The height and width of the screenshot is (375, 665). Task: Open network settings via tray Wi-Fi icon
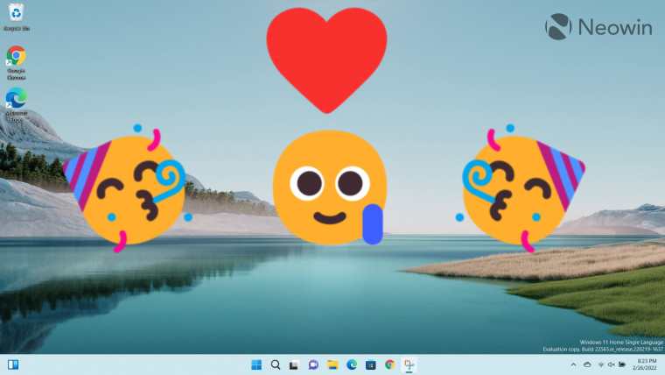coord(601,364)
